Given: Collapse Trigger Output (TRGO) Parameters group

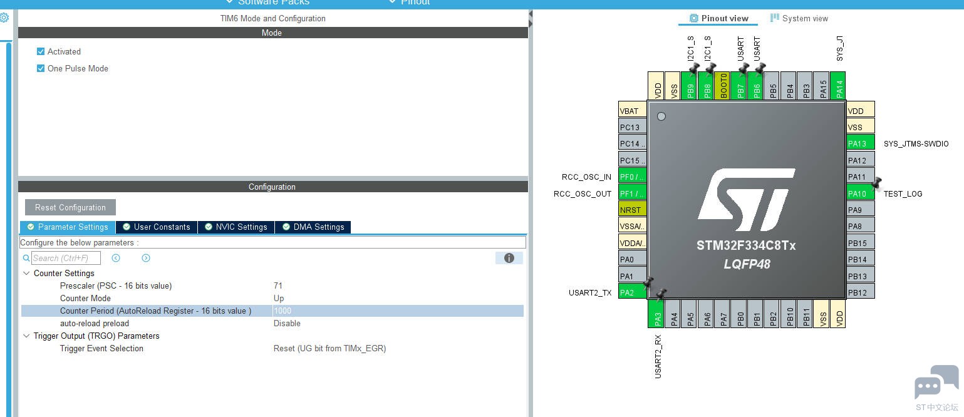Looking at the screenshot, I should [x=26, y=336].
